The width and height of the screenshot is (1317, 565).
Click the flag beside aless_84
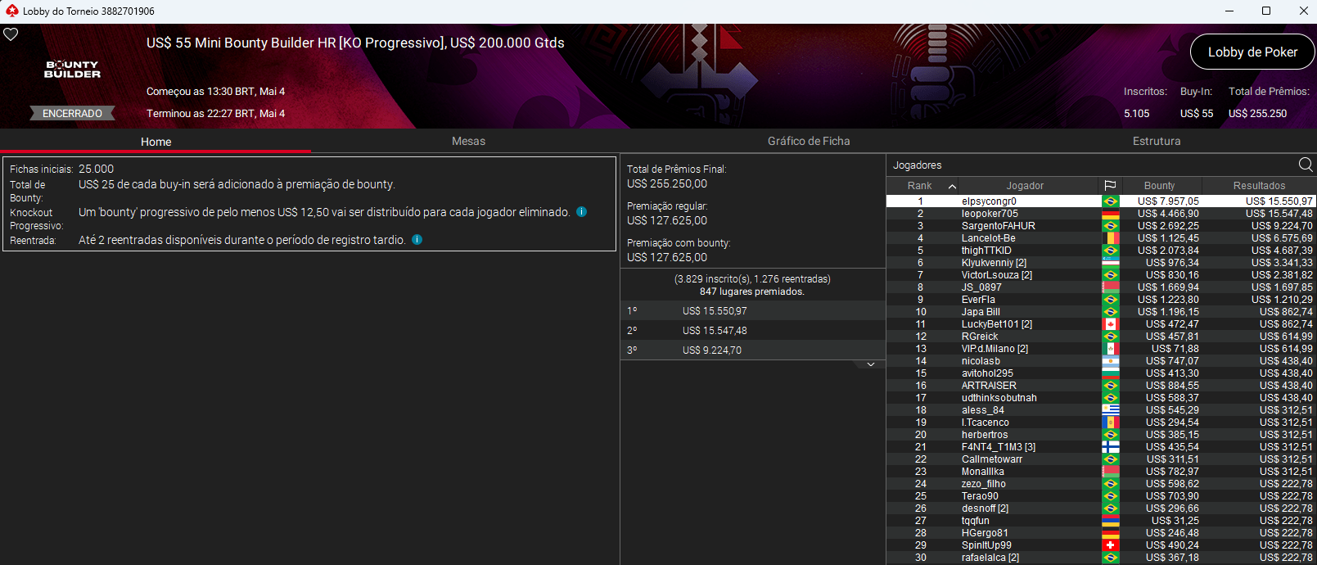pyautogui.click(x=1111, y=410)
